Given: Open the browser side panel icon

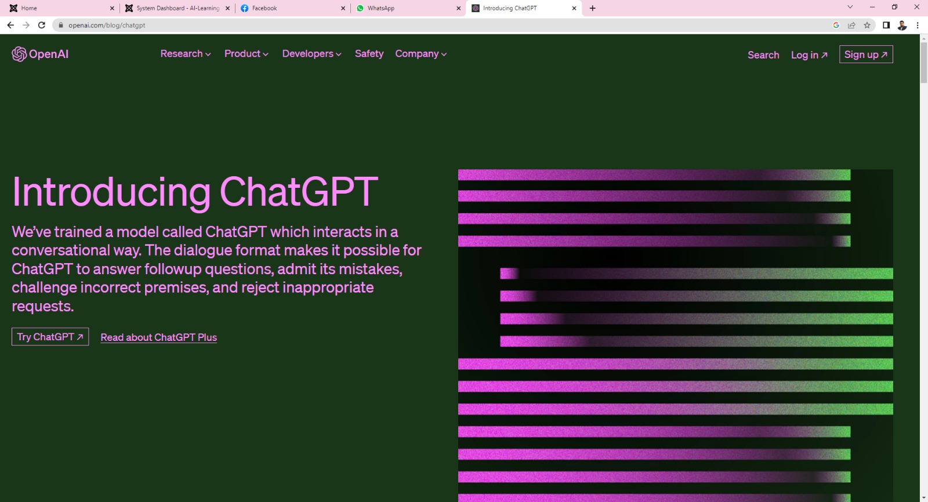Looking at the screenshot, I should point(886,25).
